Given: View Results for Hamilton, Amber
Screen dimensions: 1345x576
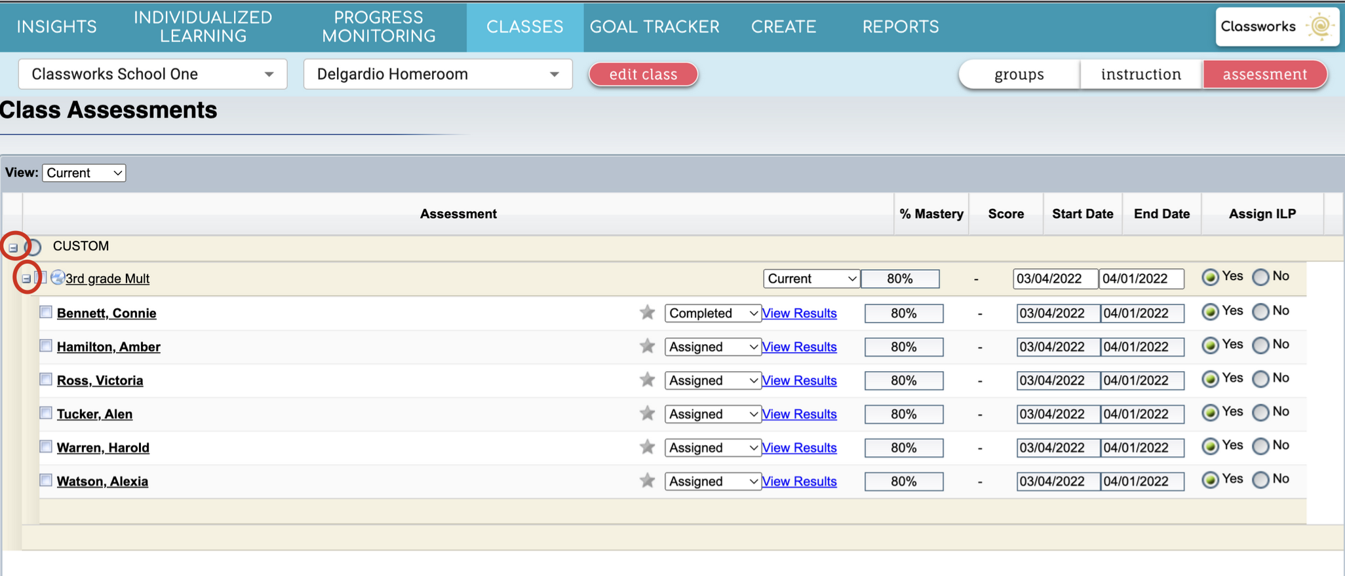Looking at the screenshot, I should click(799, 347).
